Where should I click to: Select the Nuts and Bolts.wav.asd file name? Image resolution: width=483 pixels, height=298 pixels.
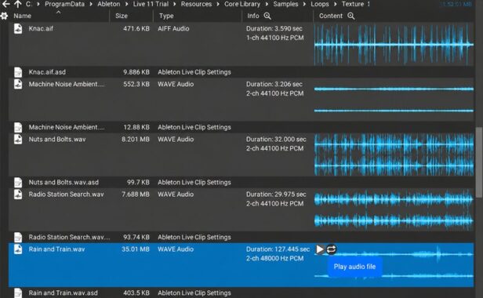pos(64,182)
